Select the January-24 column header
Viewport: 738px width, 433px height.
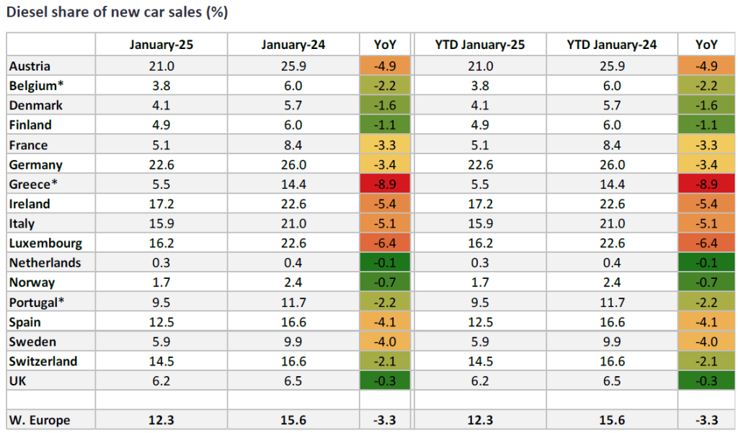click(293, 45)
